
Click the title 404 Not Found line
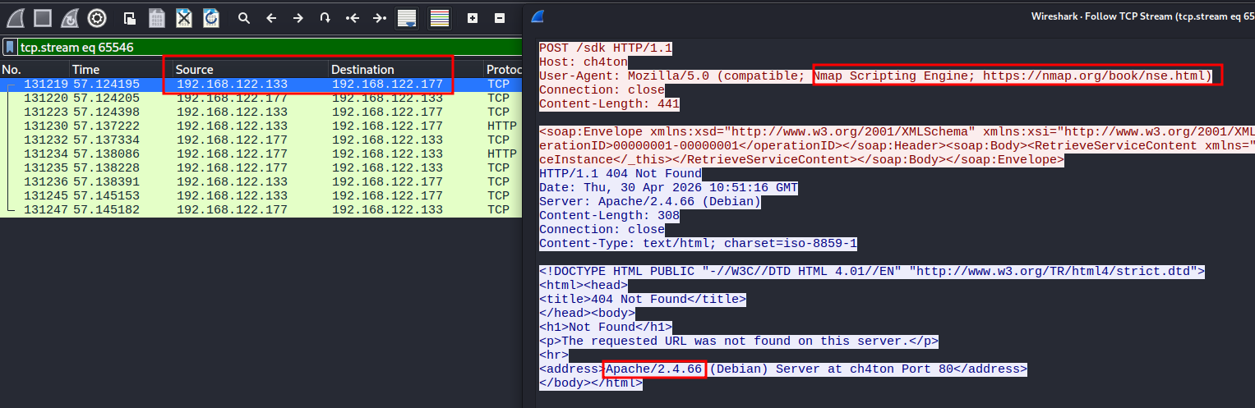point(643,299)
